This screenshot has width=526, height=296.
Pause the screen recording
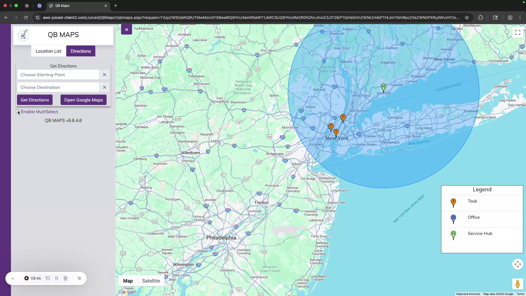pos(56,278)
